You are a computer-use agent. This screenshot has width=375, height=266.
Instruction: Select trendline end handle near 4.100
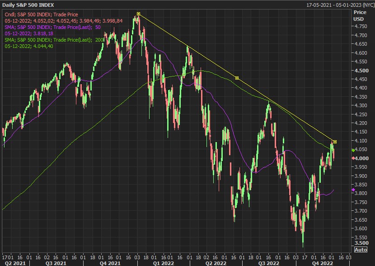[335, 142]
